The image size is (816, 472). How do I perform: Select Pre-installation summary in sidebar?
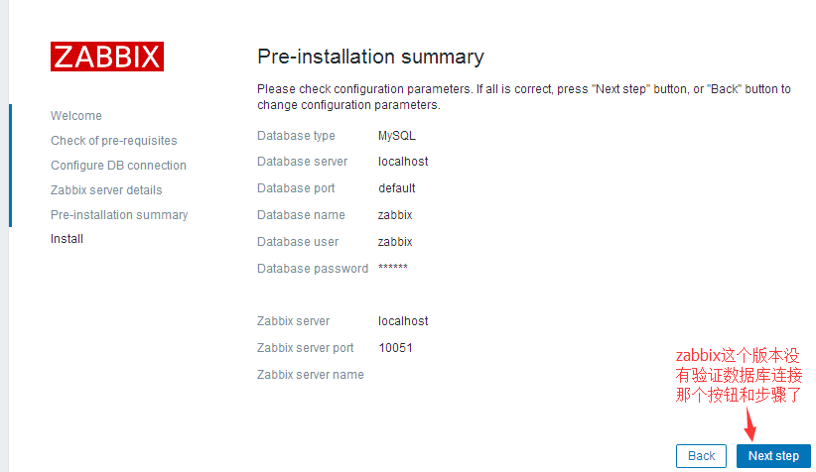tap(119, 215)
